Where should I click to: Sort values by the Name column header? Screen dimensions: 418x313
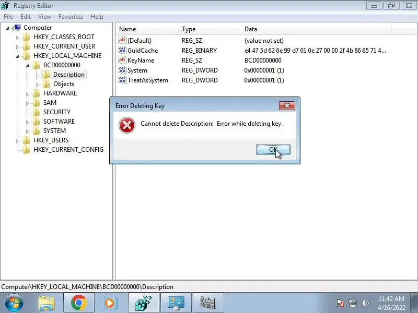pyautogui.click(x=147, y=29)
